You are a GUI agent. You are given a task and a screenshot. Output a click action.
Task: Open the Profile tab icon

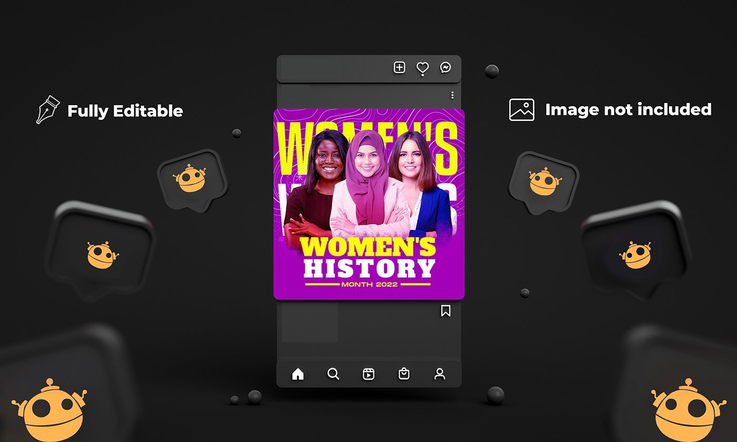click(x=440, y=374)
